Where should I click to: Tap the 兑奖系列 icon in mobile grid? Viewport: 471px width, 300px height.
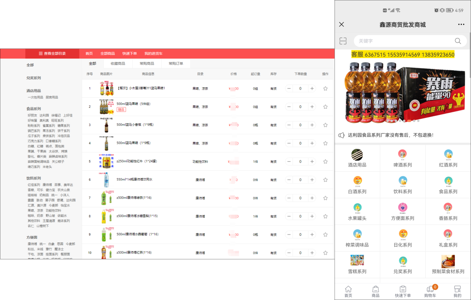[403, 261]
